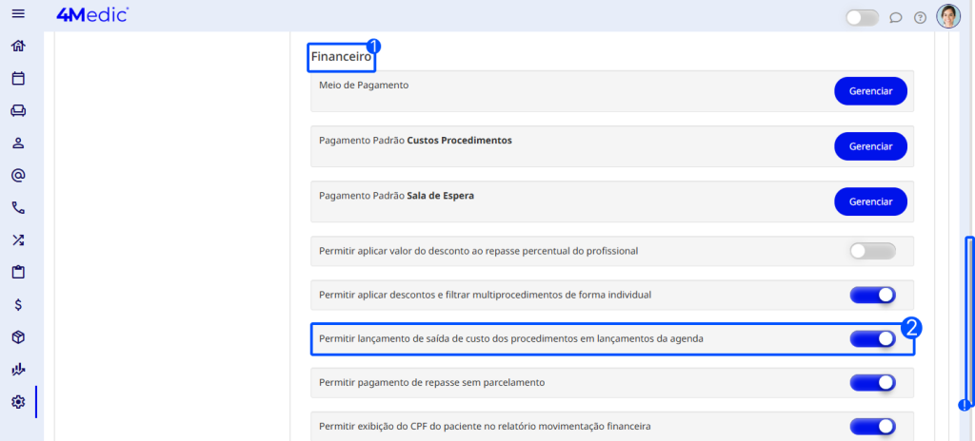
Task: Click the email at-sign sidebar icon
Action: click(18, 176)
